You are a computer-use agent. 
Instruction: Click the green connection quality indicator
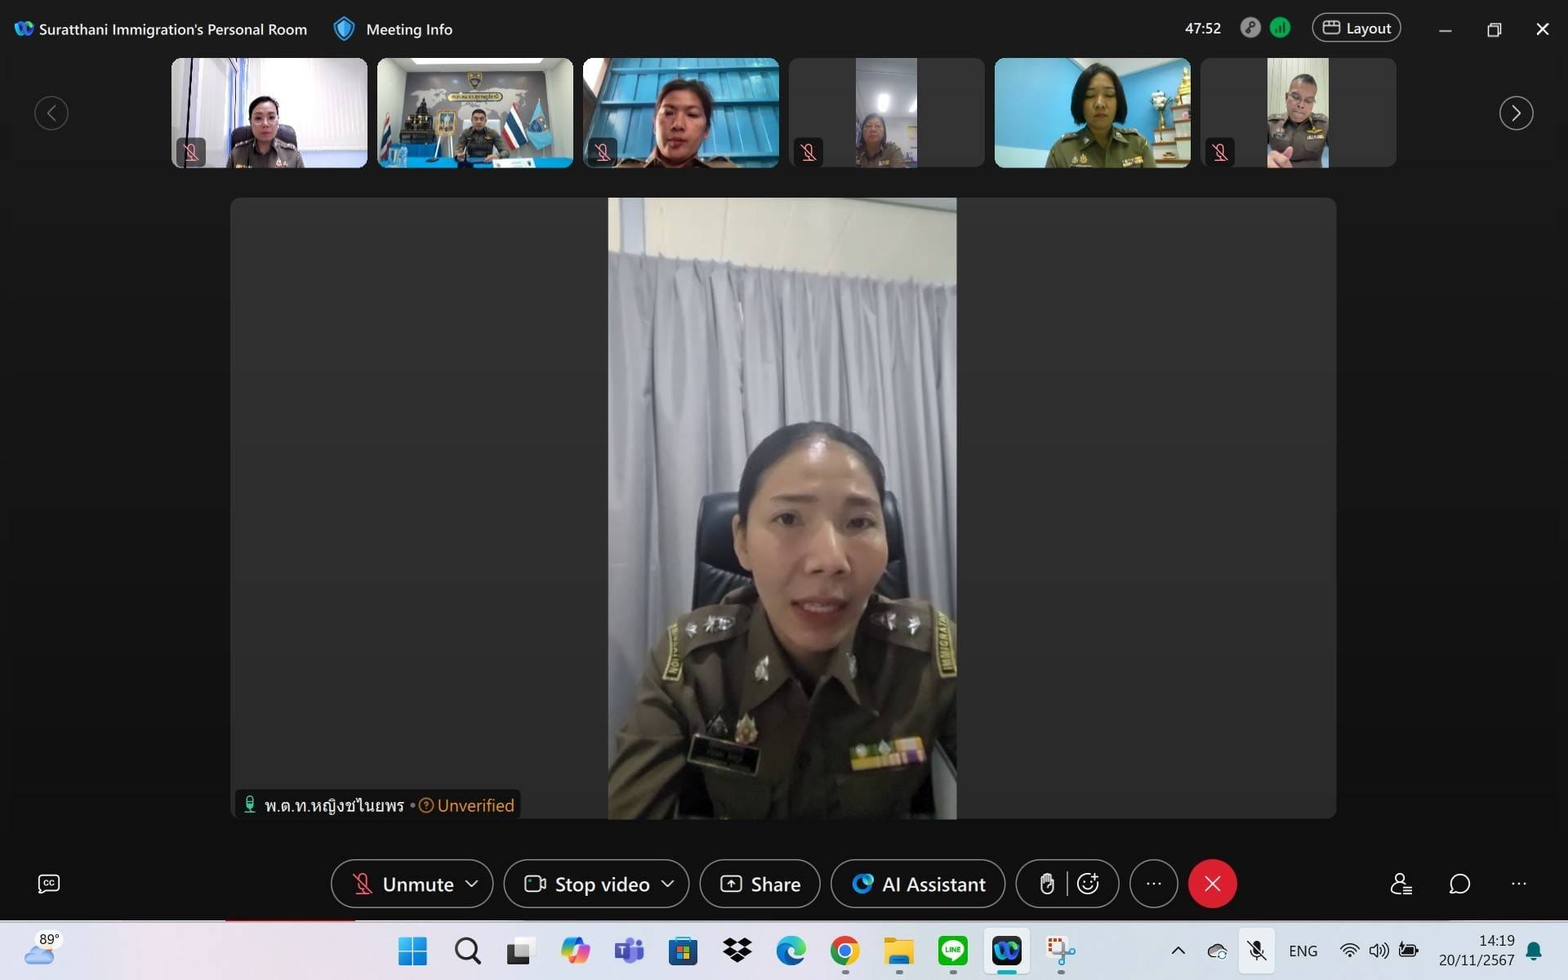click(x=1280, y=28)
